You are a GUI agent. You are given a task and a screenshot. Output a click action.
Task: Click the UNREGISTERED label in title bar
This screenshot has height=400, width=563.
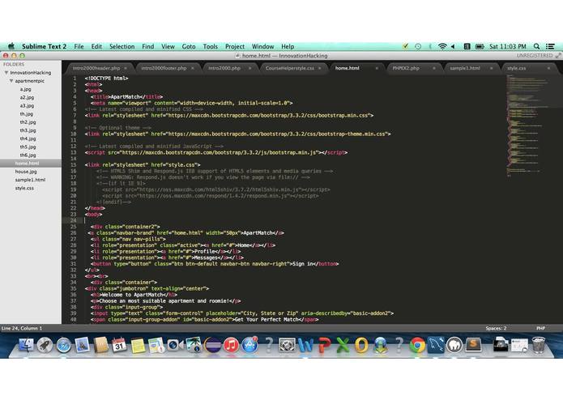(x=535, y=56)
